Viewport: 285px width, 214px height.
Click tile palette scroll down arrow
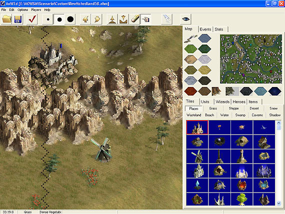pyautogui.click(x=279, y=203)
